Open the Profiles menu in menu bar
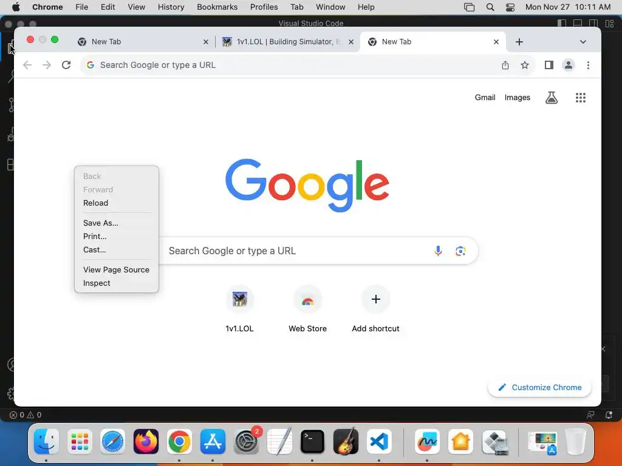Viewport: 622px width, 466px height. click(264, 7)
